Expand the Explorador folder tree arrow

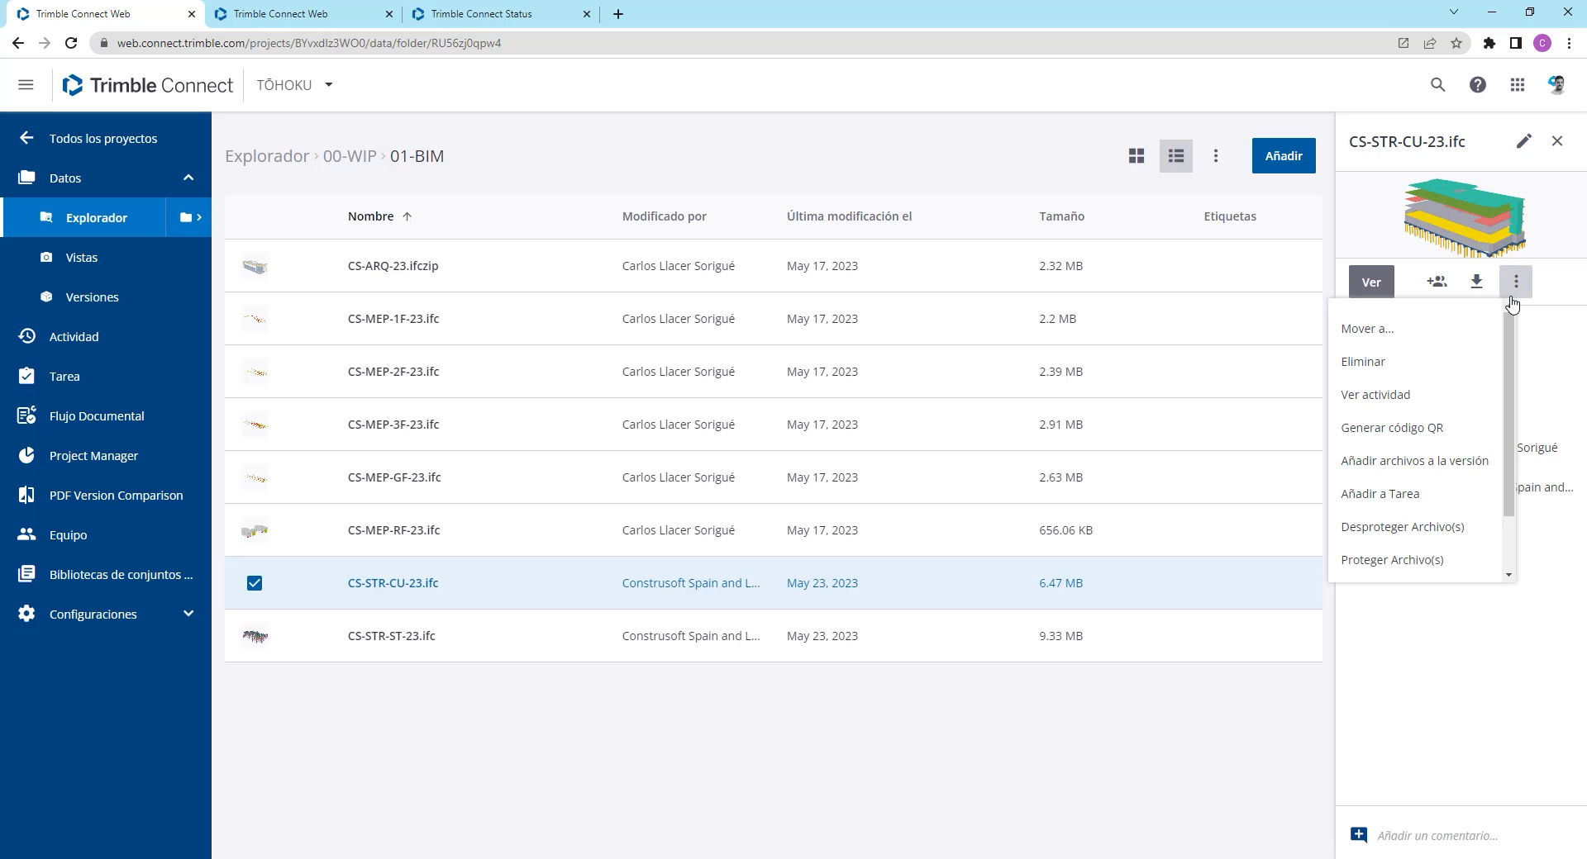pyautogui.click(x=190, y=217)
